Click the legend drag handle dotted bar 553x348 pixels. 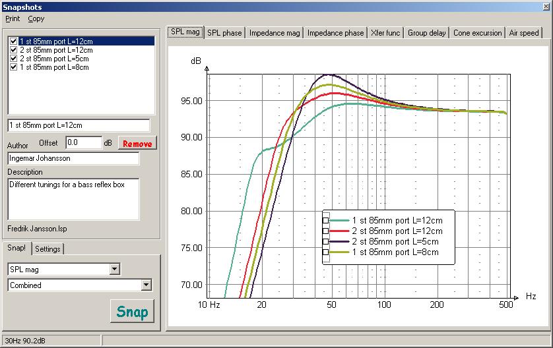[326, 237]
